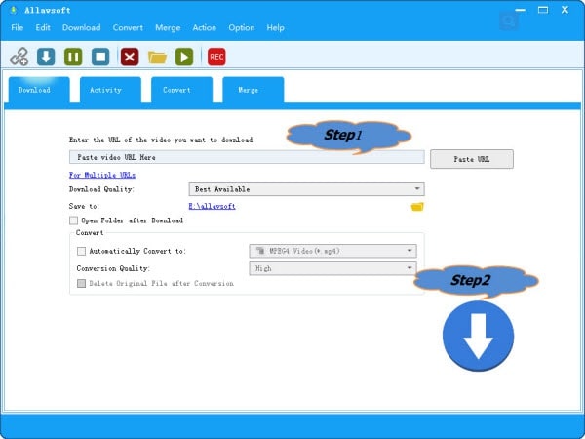
Task: Start recording with the REC icon
Action: pos(216,57)
